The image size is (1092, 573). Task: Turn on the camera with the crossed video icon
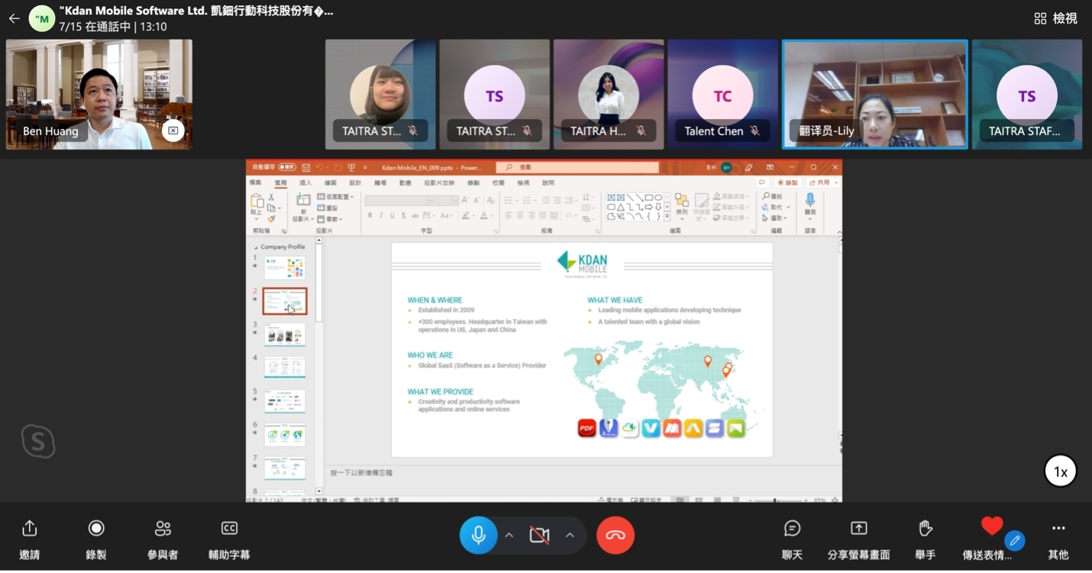[x=540, y=536]
